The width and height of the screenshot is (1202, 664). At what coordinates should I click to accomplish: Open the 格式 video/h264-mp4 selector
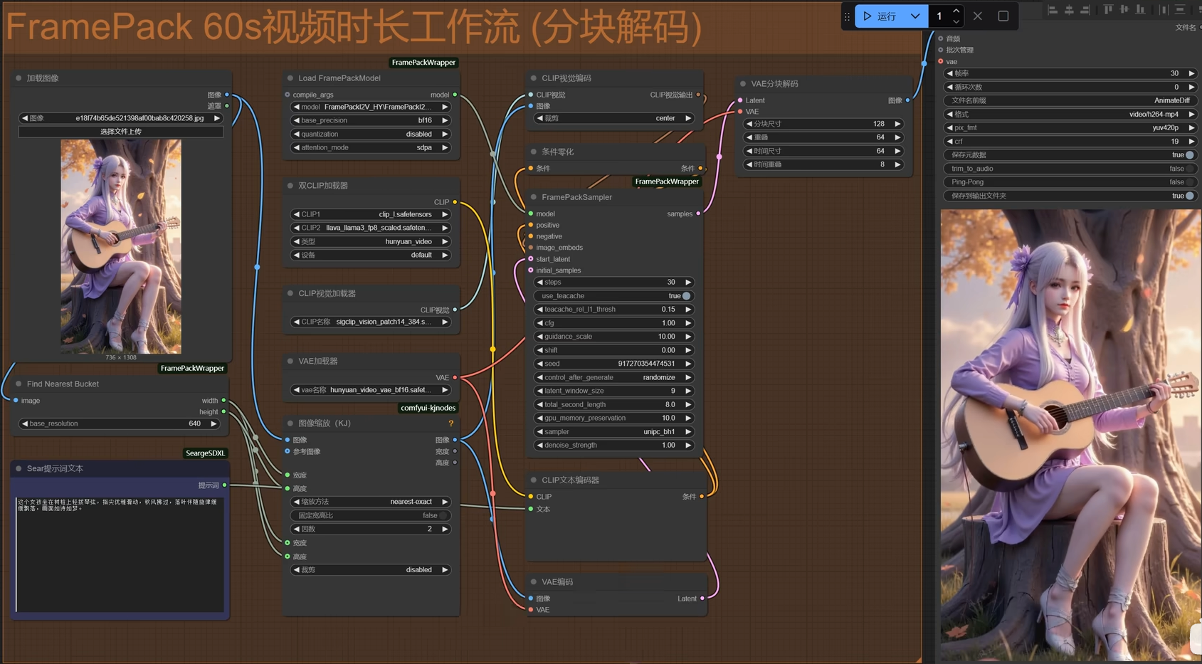[x=1070, y=115]
